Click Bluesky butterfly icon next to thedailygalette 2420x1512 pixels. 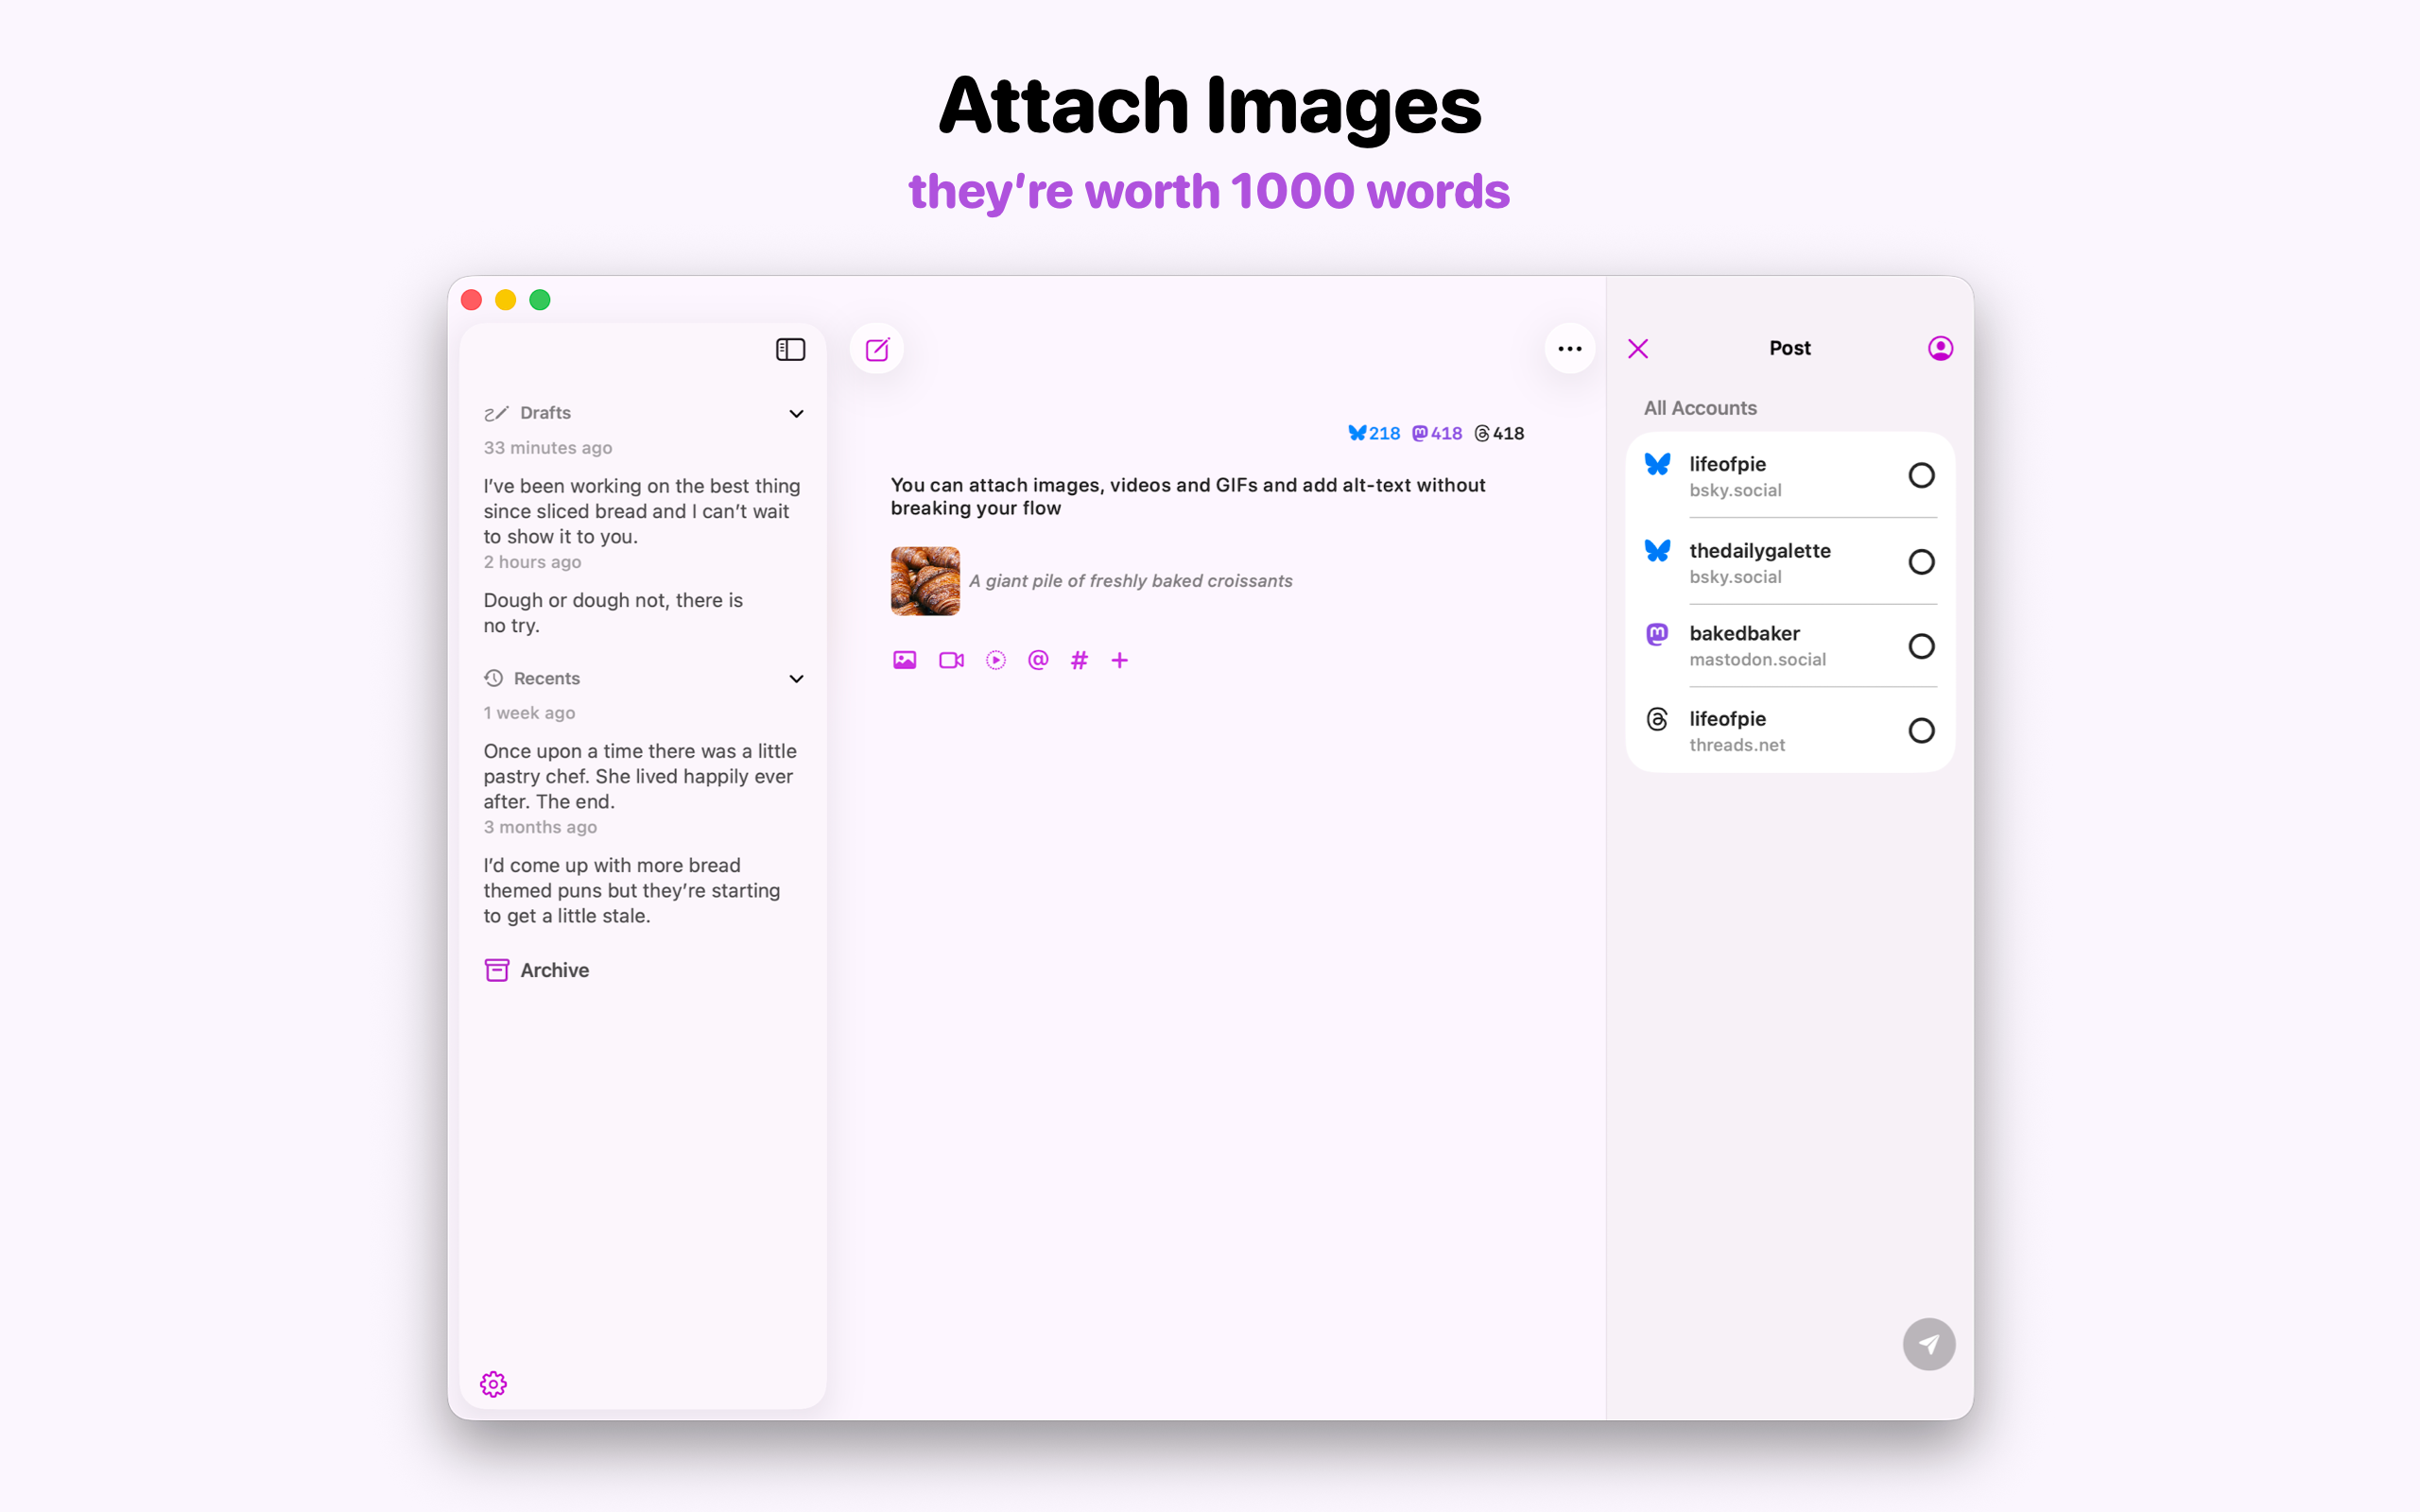point(1657,550)
